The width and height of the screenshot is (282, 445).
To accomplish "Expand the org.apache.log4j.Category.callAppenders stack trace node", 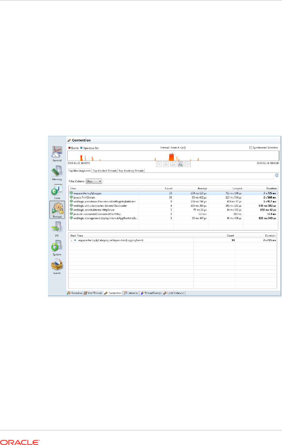I will [x=72, y=240].
